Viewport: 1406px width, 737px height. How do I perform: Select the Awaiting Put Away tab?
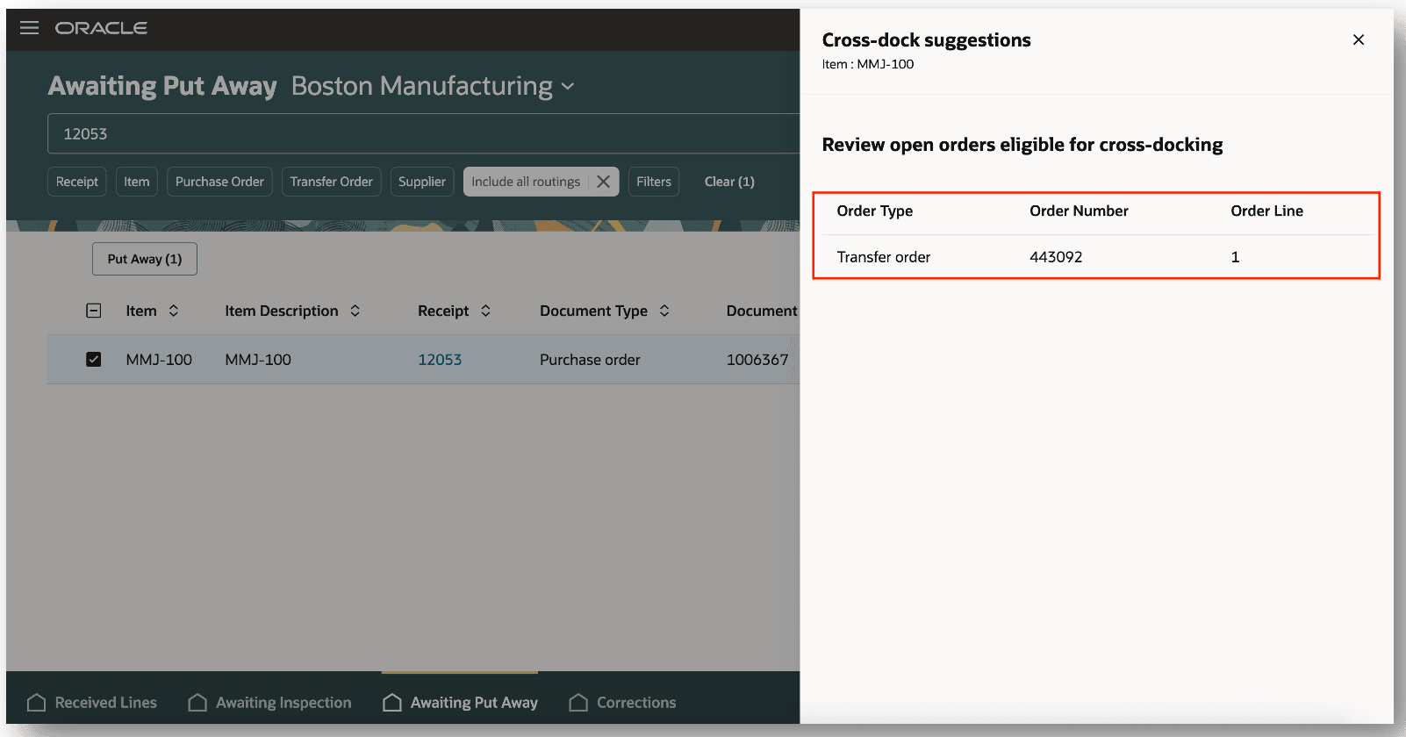pyautogui.click(x=460, y=703)
